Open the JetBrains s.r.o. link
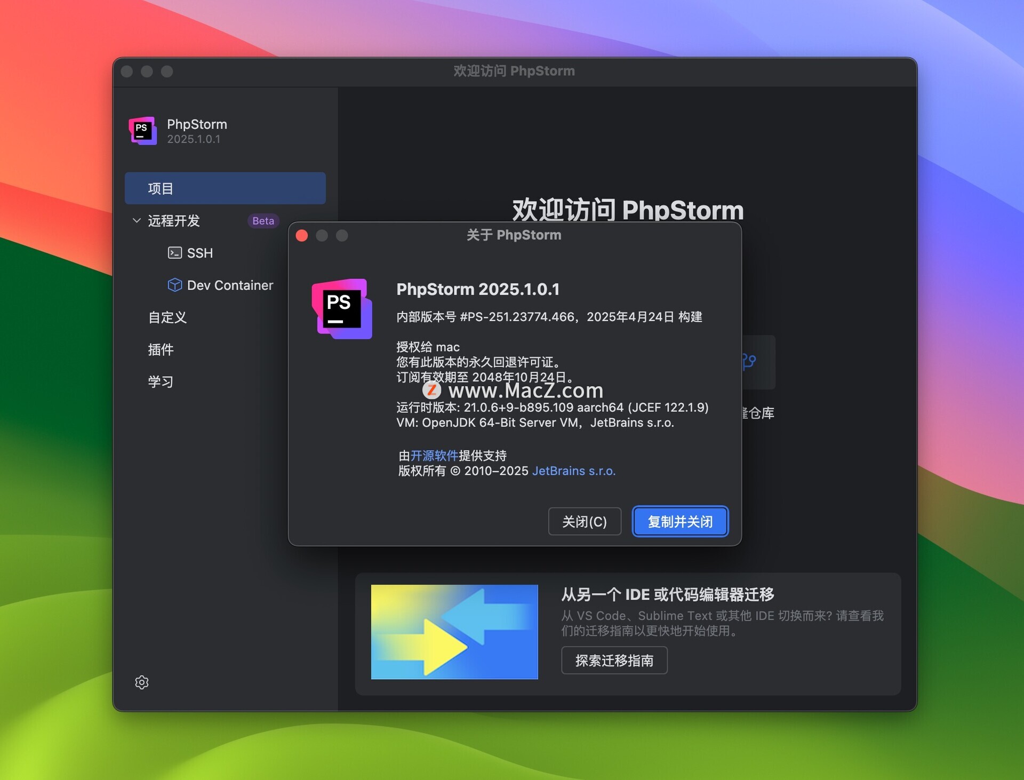The image size is (1024, 780). tap(574, 471)
